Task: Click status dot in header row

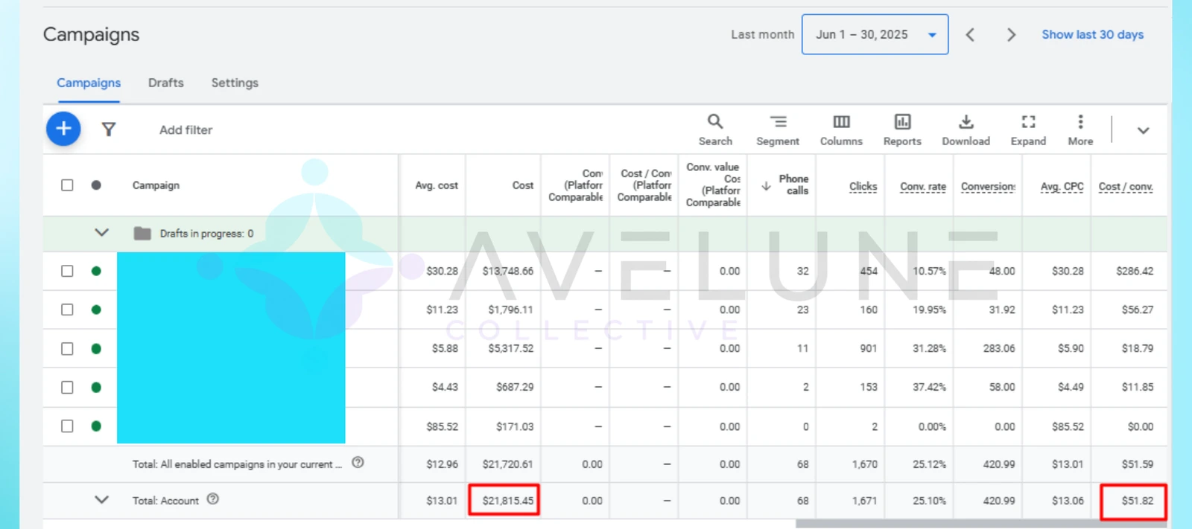Action: tap(96, 185)
